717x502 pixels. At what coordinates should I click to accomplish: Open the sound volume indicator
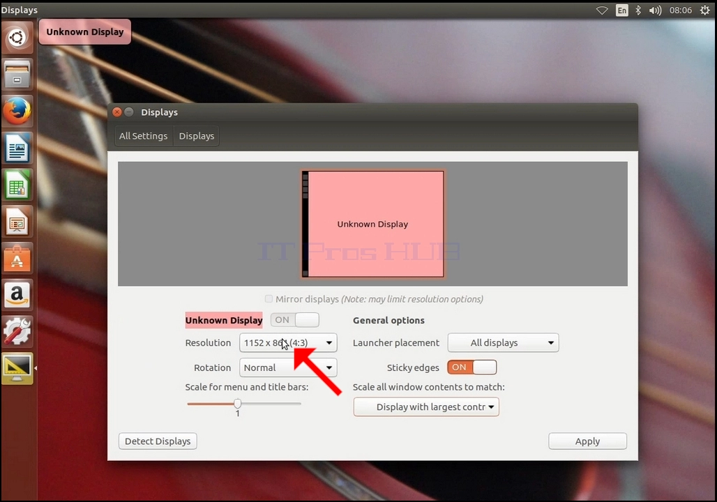click(x=655, y=10)
